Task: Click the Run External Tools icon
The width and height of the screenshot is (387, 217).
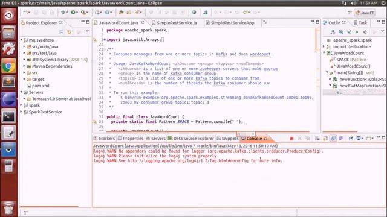Action: [x=83, y=12]
